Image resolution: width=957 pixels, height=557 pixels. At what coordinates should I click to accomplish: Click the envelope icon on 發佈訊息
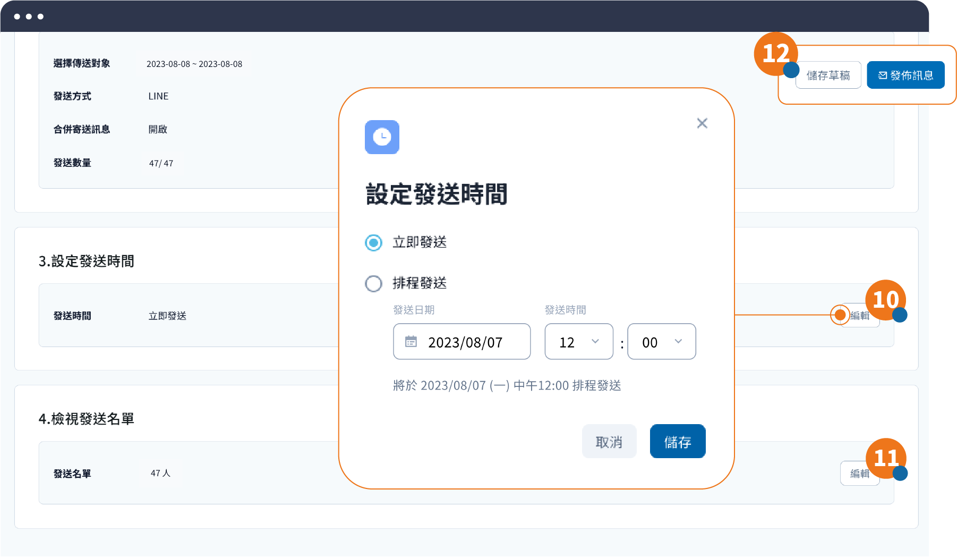pos(883,75)
